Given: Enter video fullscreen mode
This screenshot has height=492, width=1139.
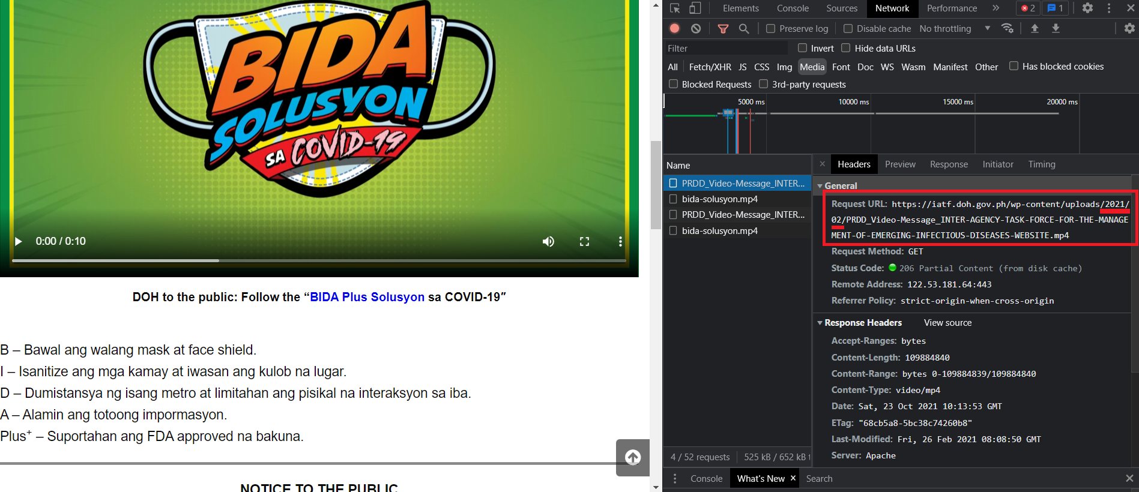Looking at the screenshot, I should (584, 241).
